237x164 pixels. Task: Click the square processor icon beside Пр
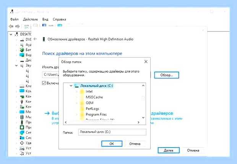coord(22,127)
